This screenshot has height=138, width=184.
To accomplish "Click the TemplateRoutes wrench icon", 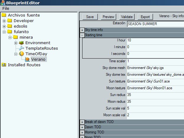I will click(21, 48).
